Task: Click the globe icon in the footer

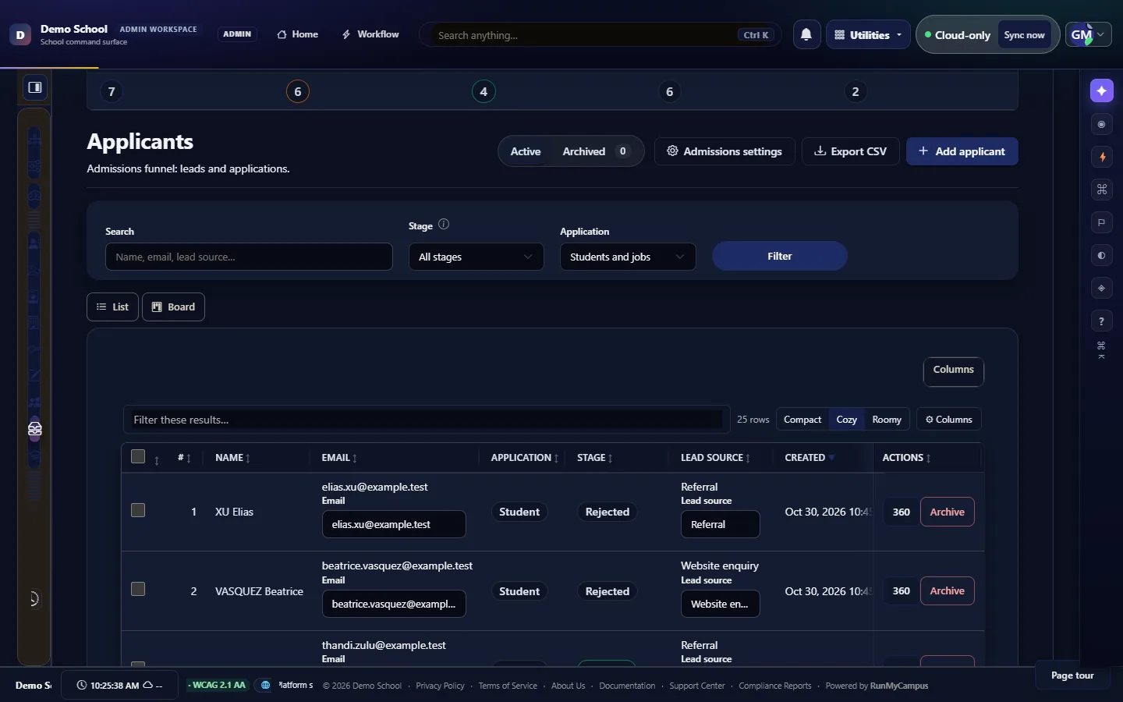Action: coord(265,685)
